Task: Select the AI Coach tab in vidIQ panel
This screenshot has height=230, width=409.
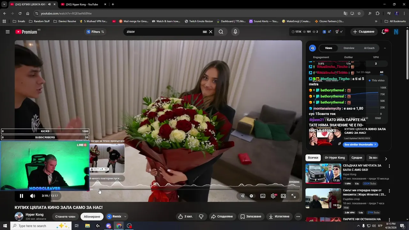Action: click(x=369, y=48)
